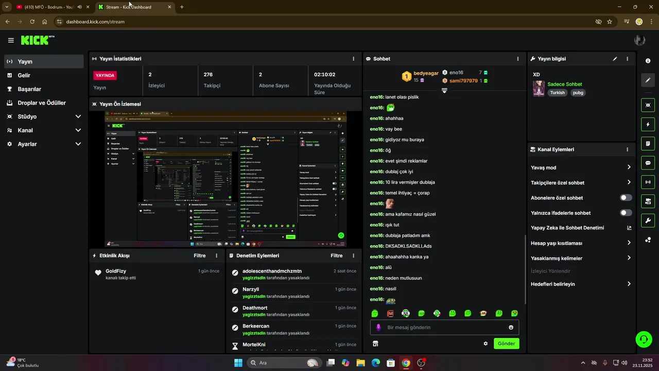Open the chat settings gear icon
The width and height of the screenshot is (659, 371).
click(x=485, y=344)
